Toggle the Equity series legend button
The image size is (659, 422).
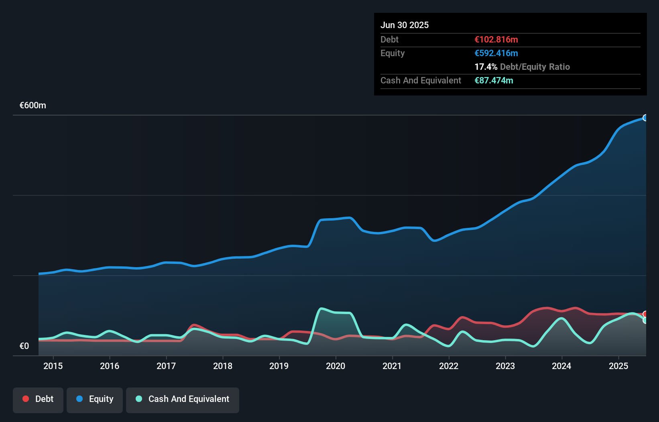point(95,400)
